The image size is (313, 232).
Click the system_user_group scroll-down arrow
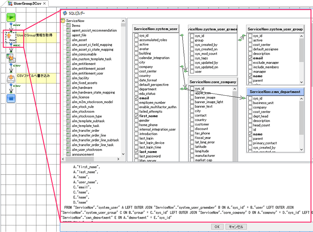click(302, 82)
